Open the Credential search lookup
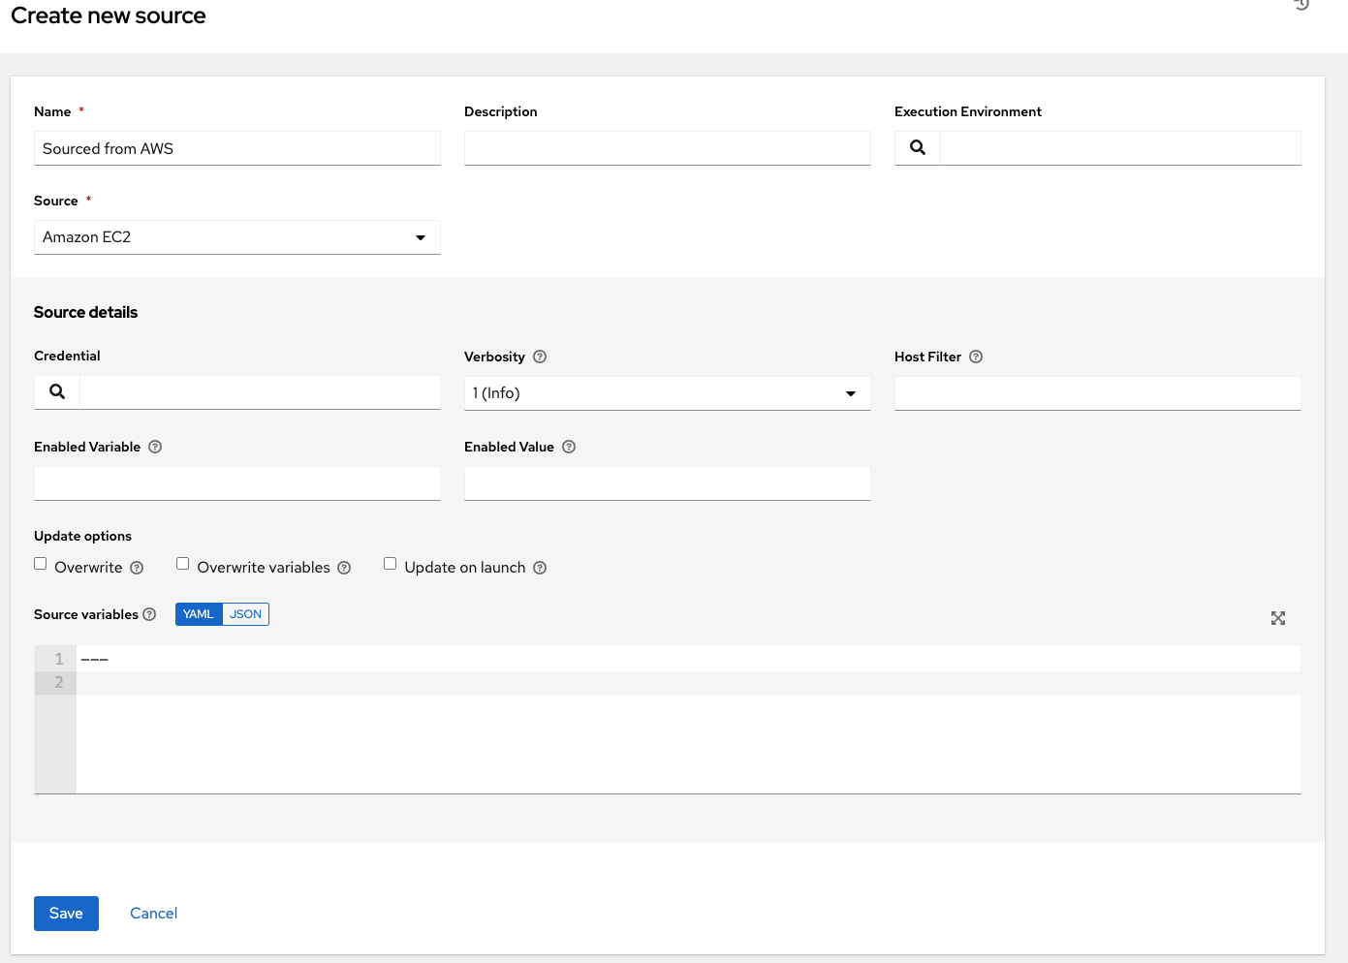This screenshot has width=1348, height=963. coord(56,391)
